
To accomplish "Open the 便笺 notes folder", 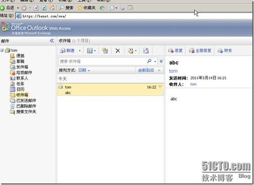I will coord(17,56).
